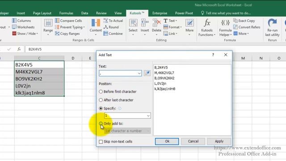The image size is (286, 161).
Task: Apply To Actual conversion
Action: coord(113,21)
